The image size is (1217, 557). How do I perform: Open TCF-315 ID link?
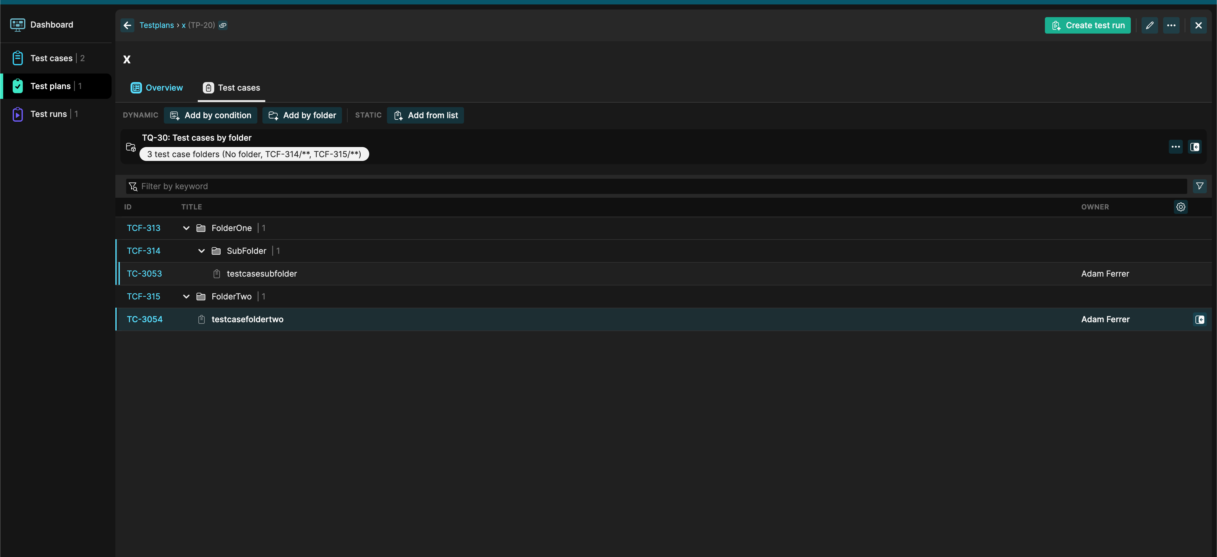pyautogui.click(x=144, y=297)
